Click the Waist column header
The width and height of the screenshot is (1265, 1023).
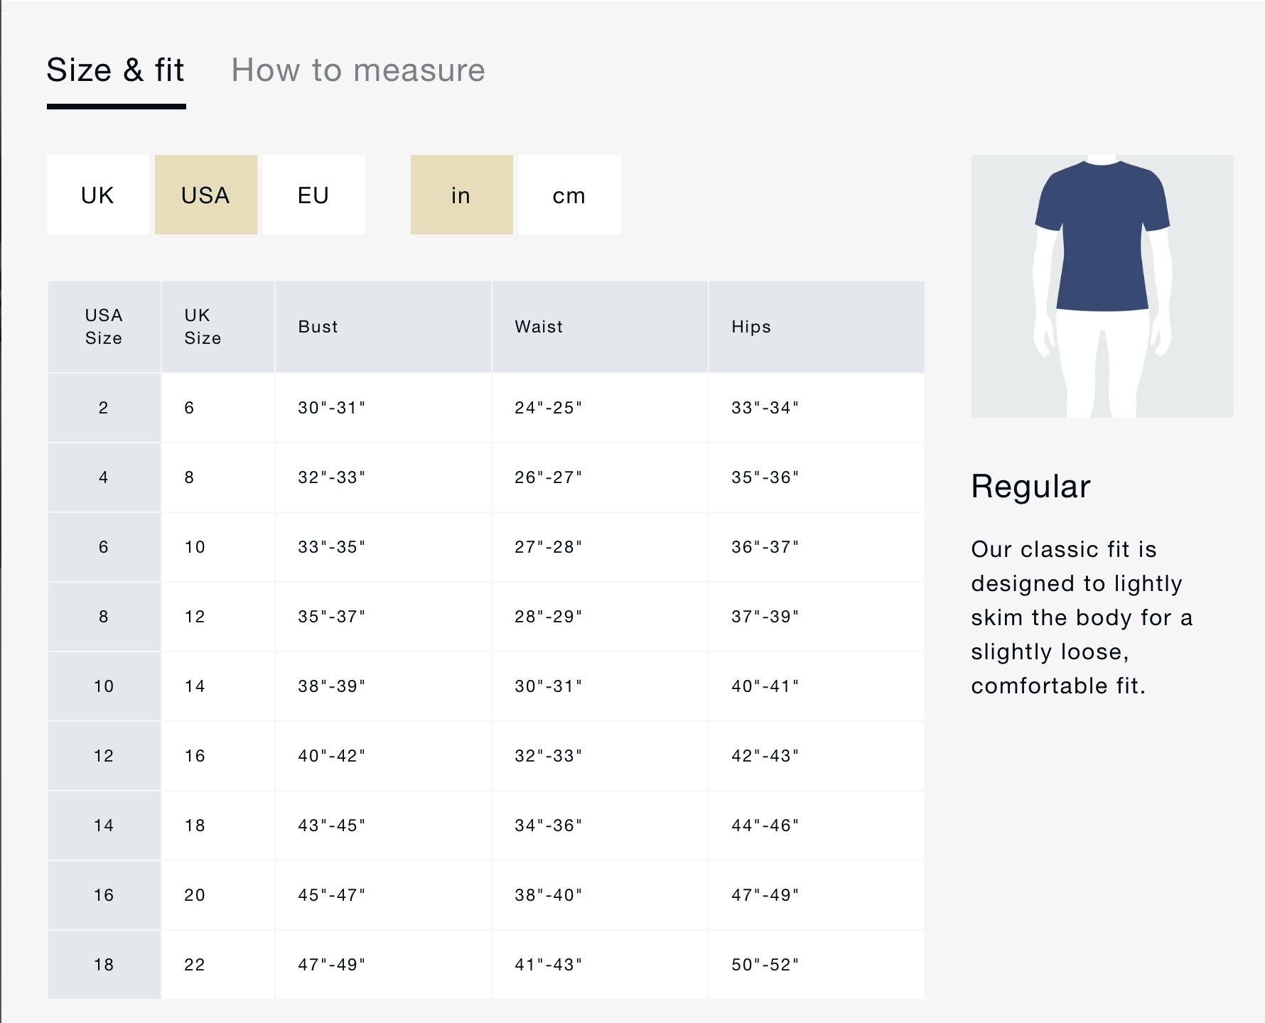pos(539,327)
